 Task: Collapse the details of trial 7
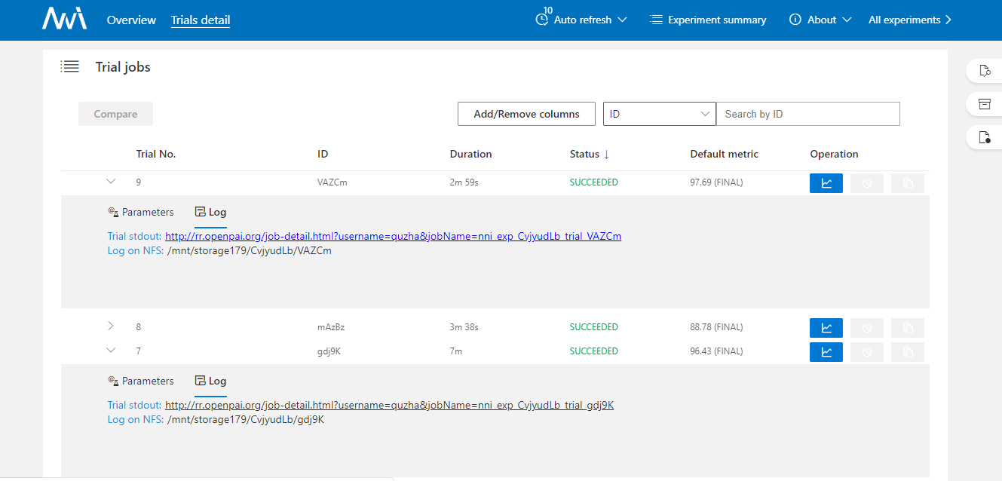click(x=111, y=351)
